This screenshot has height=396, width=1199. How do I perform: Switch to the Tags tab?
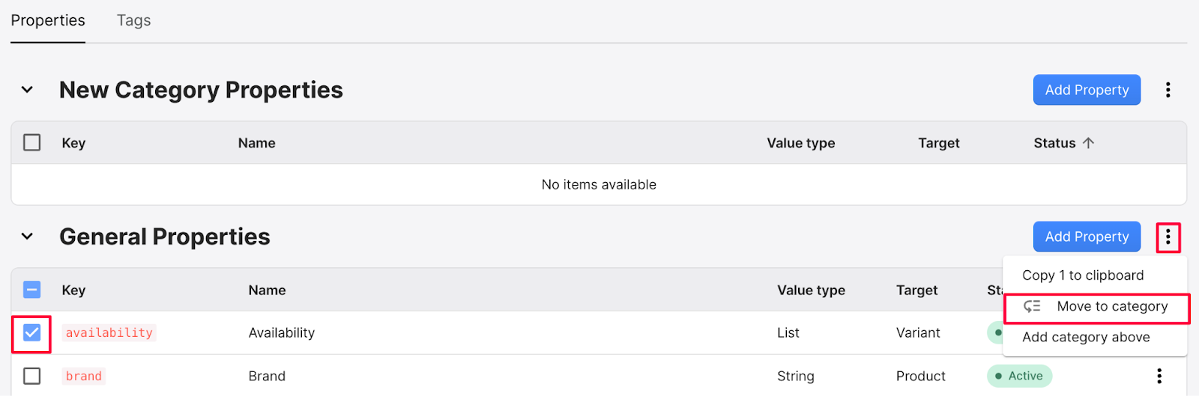[133, 20]
